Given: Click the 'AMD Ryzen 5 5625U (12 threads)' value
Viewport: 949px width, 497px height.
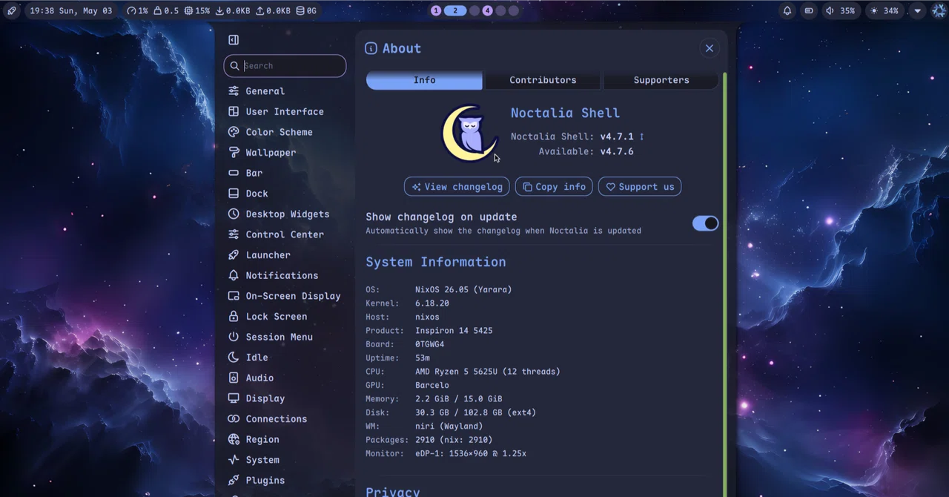Looking at the screenshot, I should [x=488, y=372].
